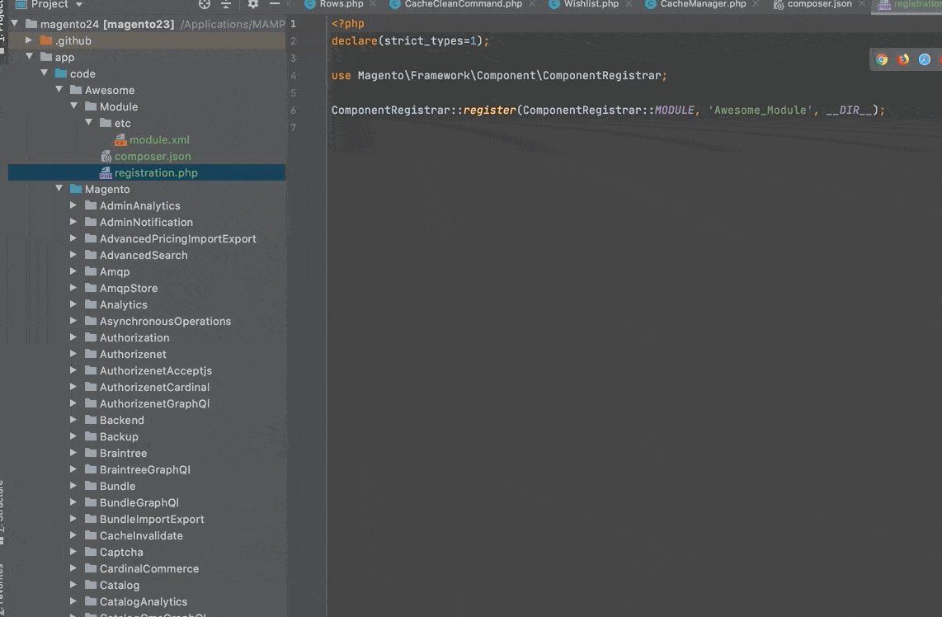Collapse the Magento folder in tree
This screenshot has height=617, width=942.
[x=59, y=189]
